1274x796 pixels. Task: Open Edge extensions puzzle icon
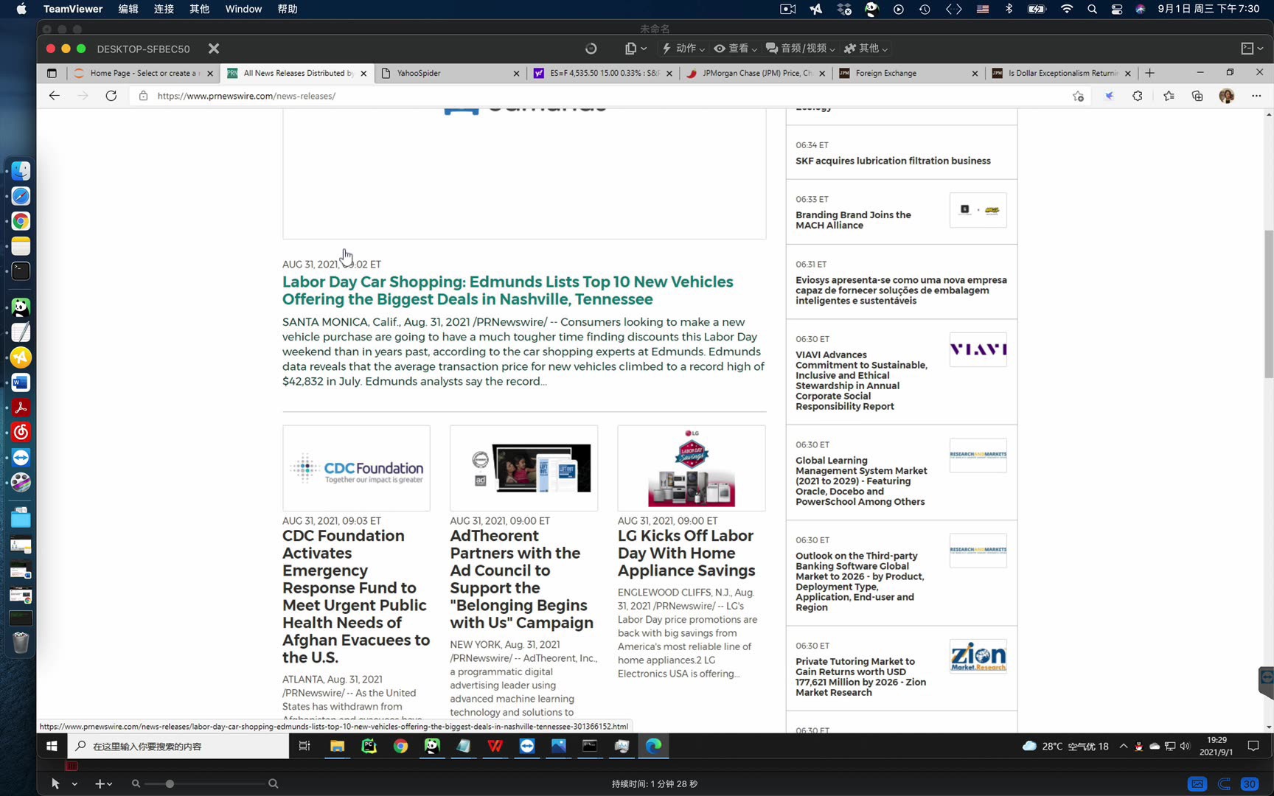tap(1138, 96)
